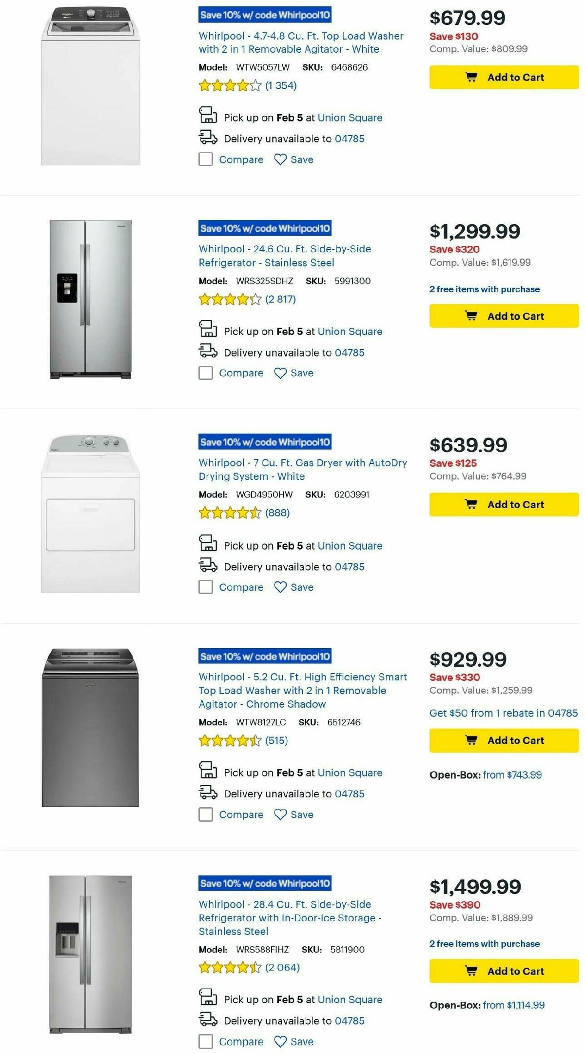Viewport: 585px width, 1054px height.
Task: Click the $50 rebate link for the smart washer
Action: (x=501, y=713)
